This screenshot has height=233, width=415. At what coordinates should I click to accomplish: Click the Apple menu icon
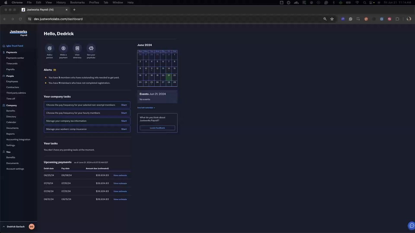coord(6,2)
